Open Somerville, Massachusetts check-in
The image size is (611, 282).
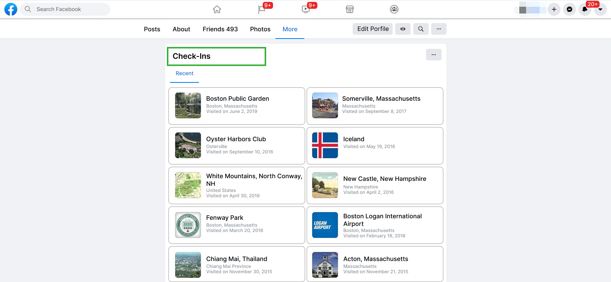pyautogui.click(x=375, y=106)
